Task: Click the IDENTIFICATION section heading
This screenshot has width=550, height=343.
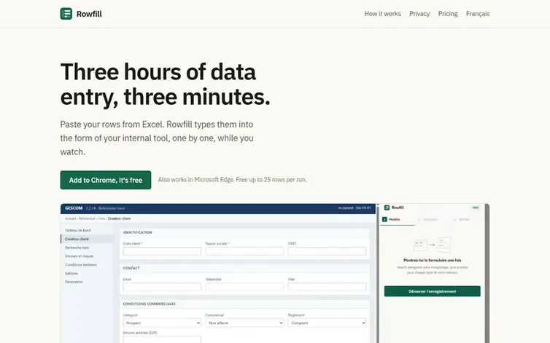Action: tap(137, 232)
